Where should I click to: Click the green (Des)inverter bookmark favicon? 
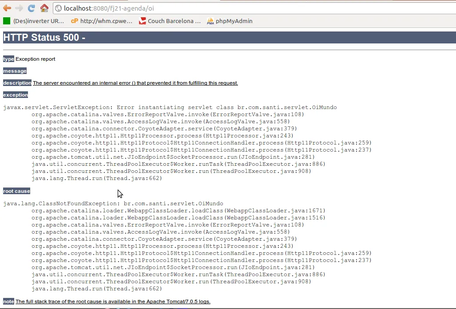[6, 21]
